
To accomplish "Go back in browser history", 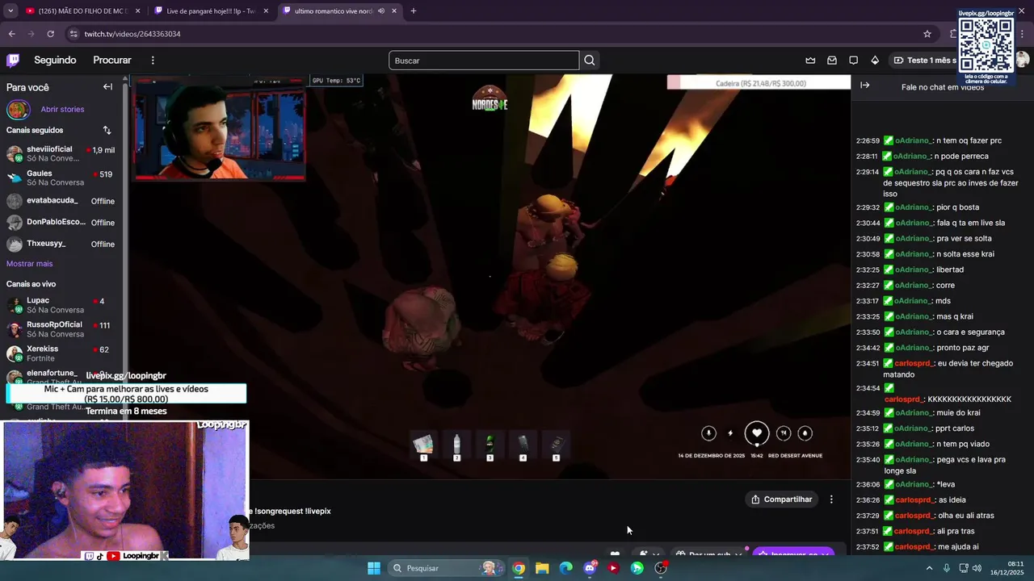I will point(11,34).
